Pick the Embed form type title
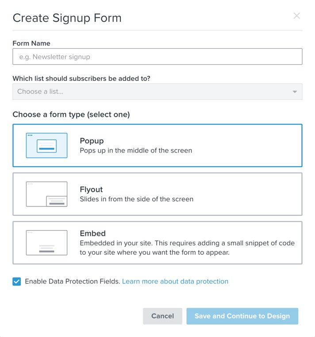The width and height of the screenshot is (315, 337). tap(92, 234)
